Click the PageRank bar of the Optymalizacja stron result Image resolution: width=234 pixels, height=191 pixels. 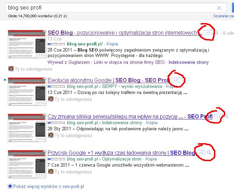(56, 159)
